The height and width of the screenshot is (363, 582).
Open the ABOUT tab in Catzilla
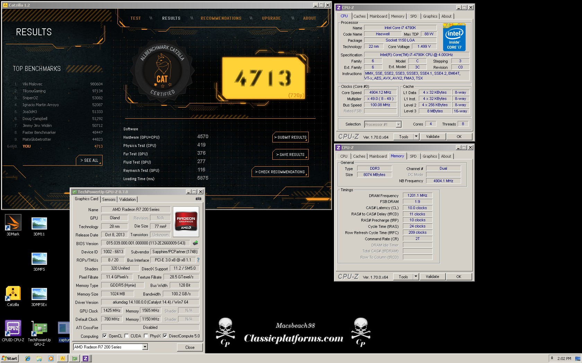310,18
